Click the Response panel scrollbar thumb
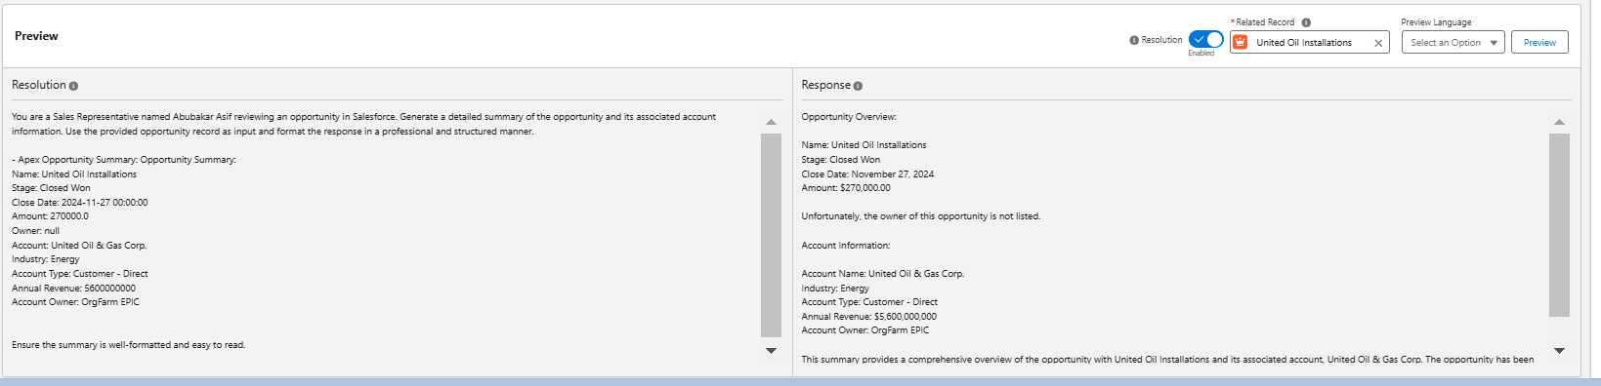The width and height of the screenshot is (1601, 386). click(1559, 225)
